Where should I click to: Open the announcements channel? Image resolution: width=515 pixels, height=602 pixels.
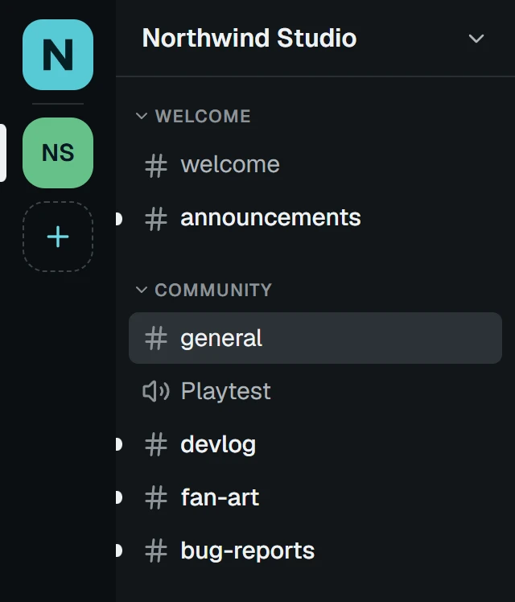click(x=315, y=217)
